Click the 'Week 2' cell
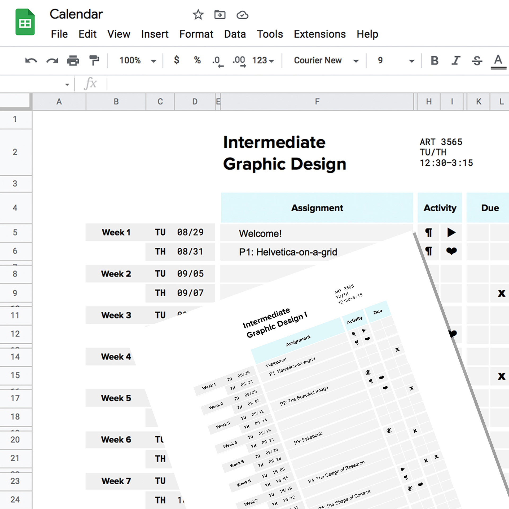This screenshot has height=509, width=509. point(116,274)
